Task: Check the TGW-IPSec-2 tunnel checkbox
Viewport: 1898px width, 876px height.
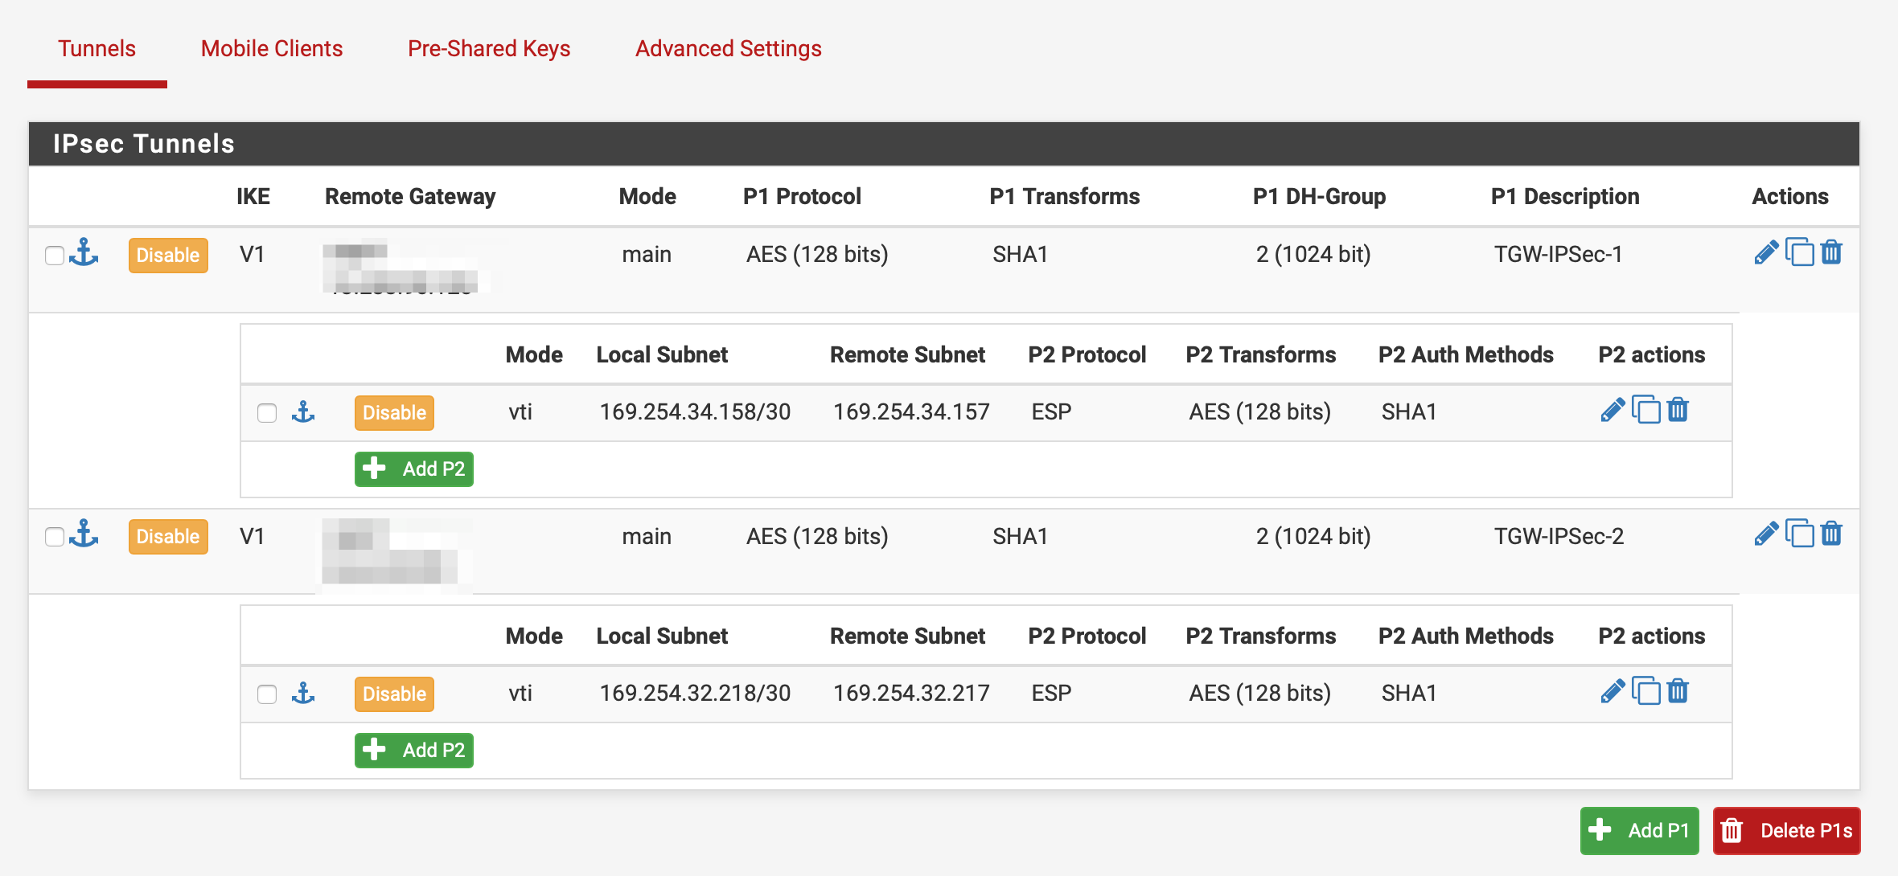Action: [55, 537]
